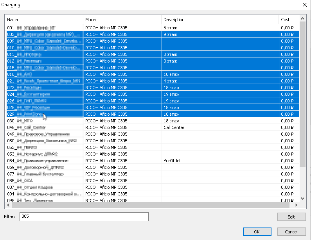Click the vertical scrollbar up arrow
Screen dimensions: 311x240
click(302, 18)
